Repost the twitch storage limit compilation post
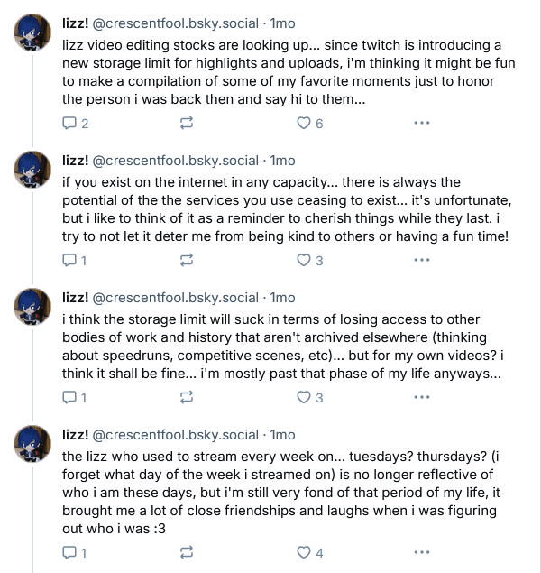 [x=186, y=123]
